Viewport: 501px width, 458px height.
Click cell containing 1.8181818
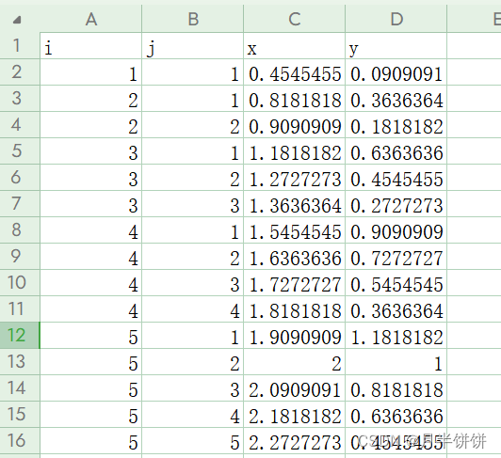(x=294, y=309)
